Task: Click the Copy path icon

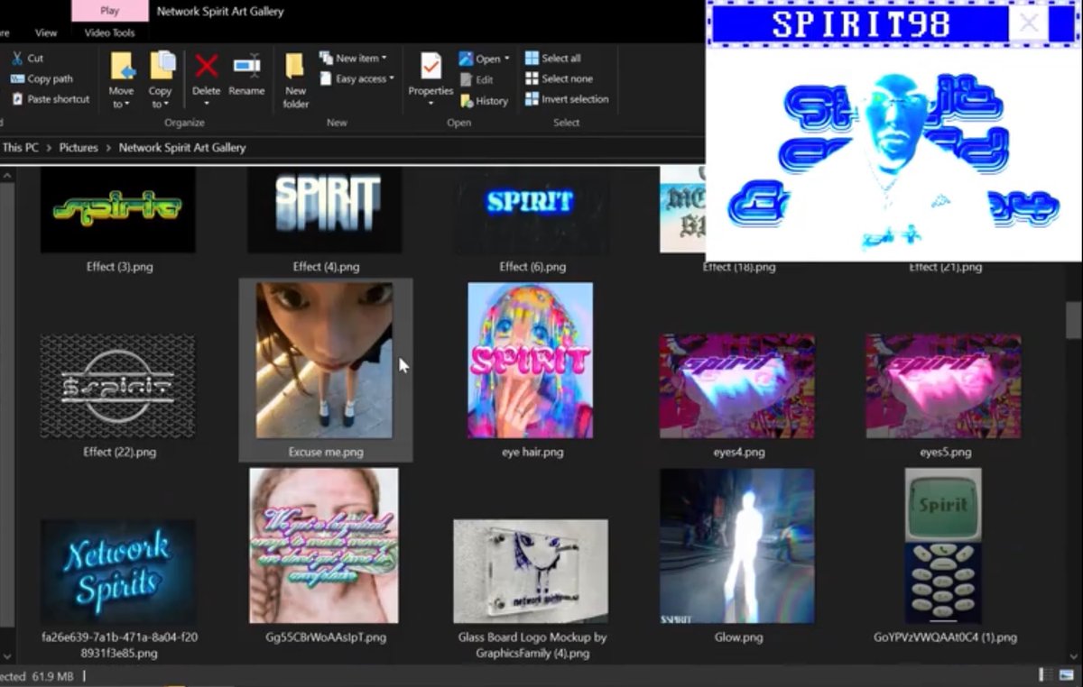Action: pyautogui.click(x=17, y=78)
